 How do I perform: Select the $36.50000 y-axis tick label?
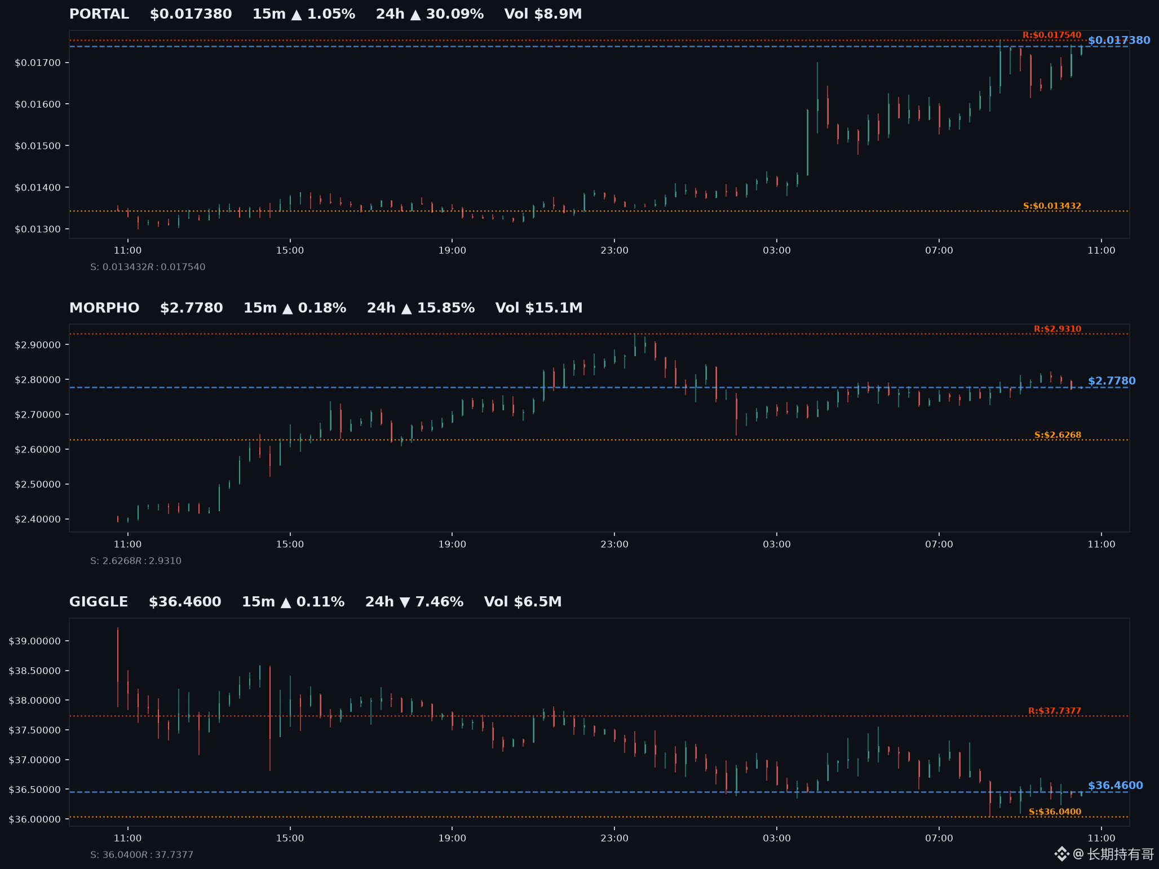tap(35, 790)
